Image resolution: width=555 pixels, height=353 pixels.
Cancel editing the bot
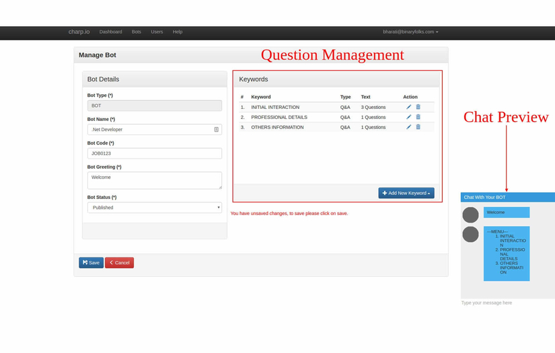[x=119, y=262]
